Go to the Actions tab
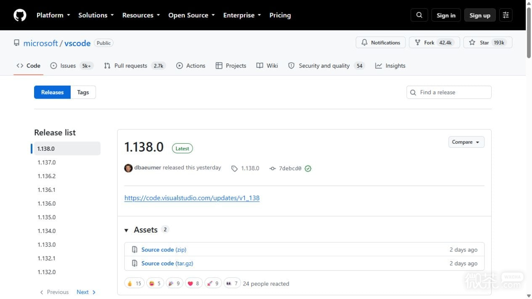This screenshot has height=299, width=532. [x=191, y=66]
